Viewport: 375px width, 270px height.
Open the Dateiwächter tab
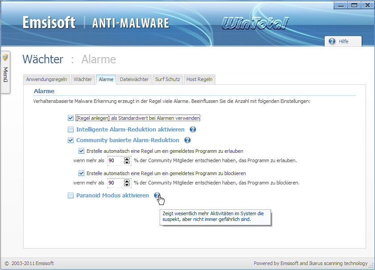134,80
